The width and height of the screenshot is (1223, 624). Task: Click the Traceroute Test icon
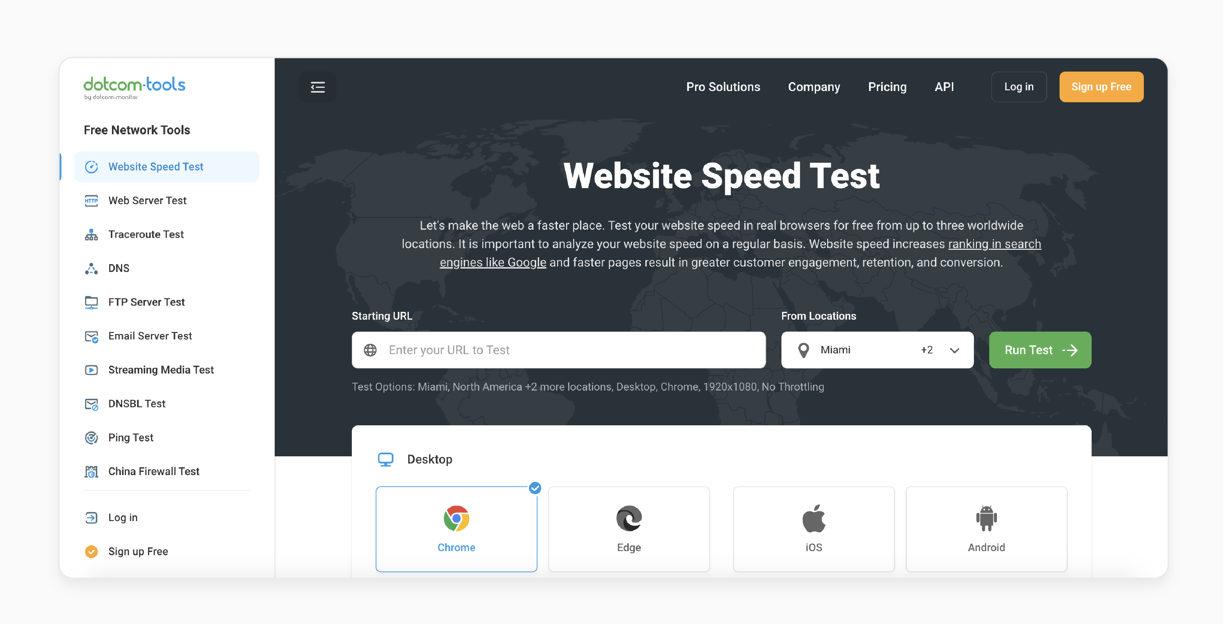tap(92, 234)
